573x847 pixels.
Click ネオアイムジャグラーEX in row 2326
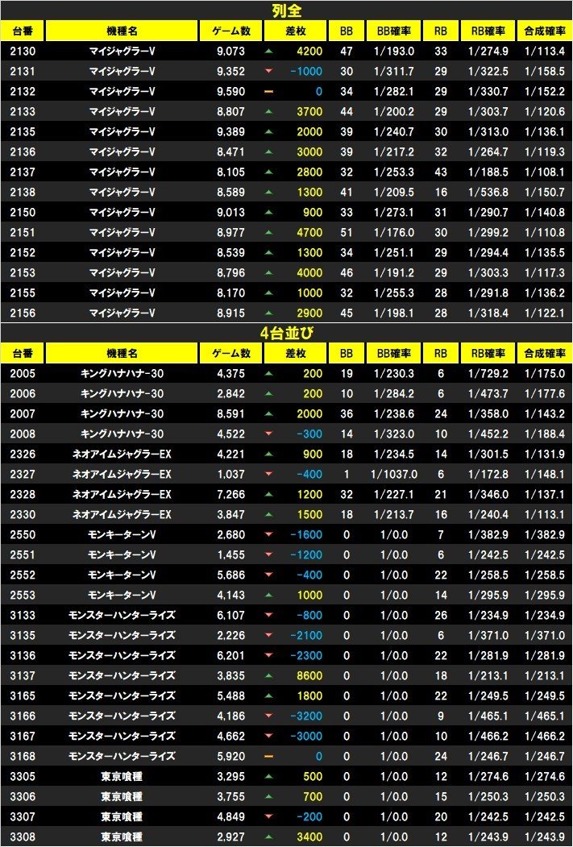pos(122,455)
